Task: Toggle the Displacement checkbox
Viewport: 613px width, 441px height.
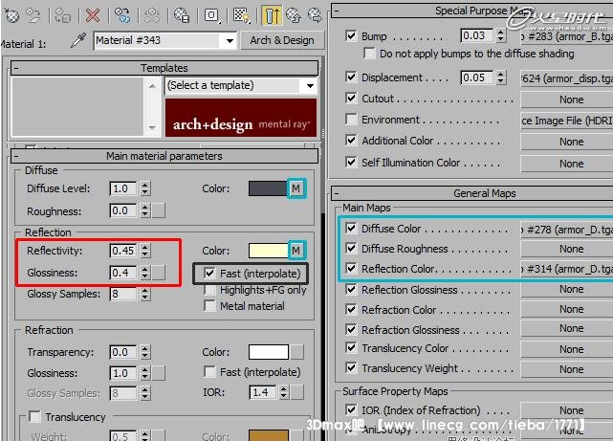Action: coord(351,77)
